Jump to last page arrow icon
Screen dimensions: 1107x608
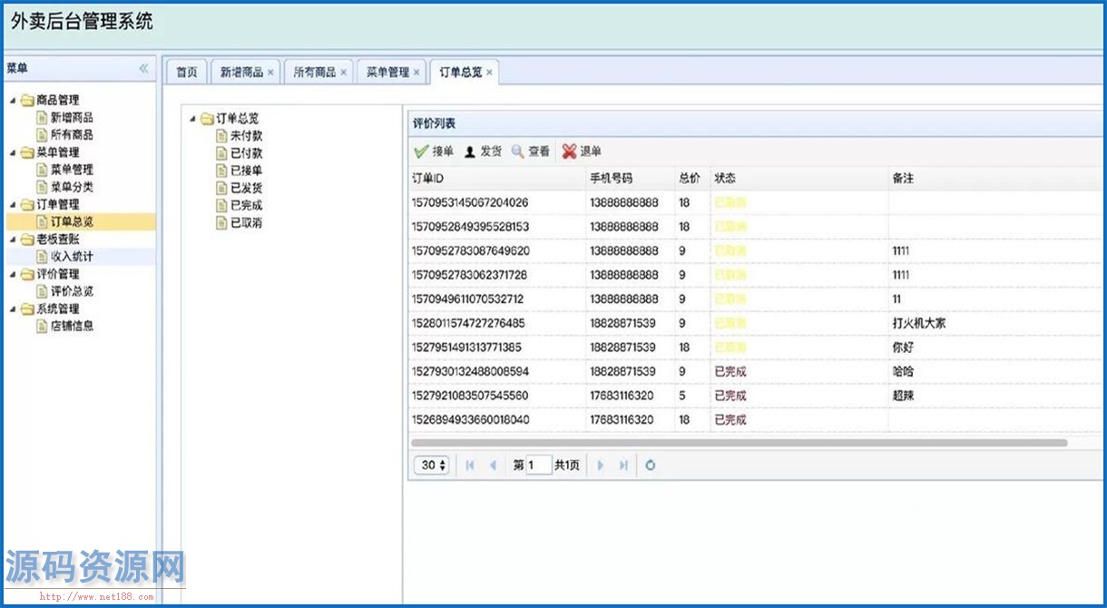tap(623, 466)
